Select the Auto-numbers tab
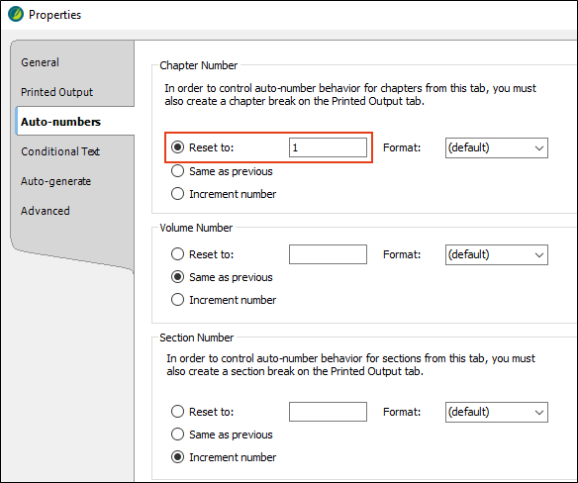The width and height of the screenshot is (578, 483). tap(60, 122)
